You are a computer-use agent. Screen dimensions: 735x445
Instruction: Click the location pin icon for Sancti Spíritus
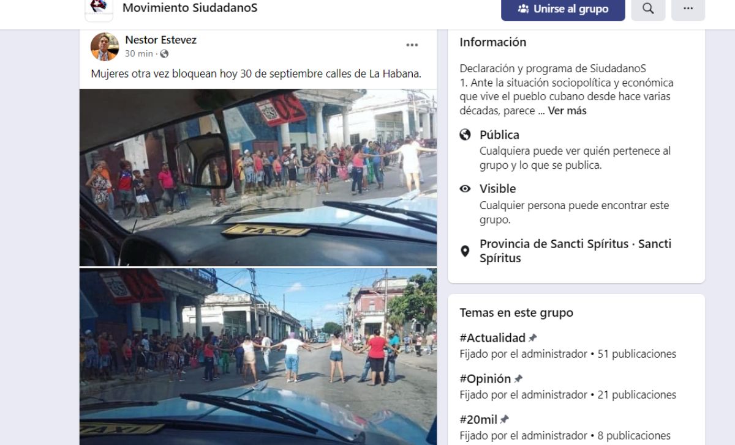[x=466, y=251]
